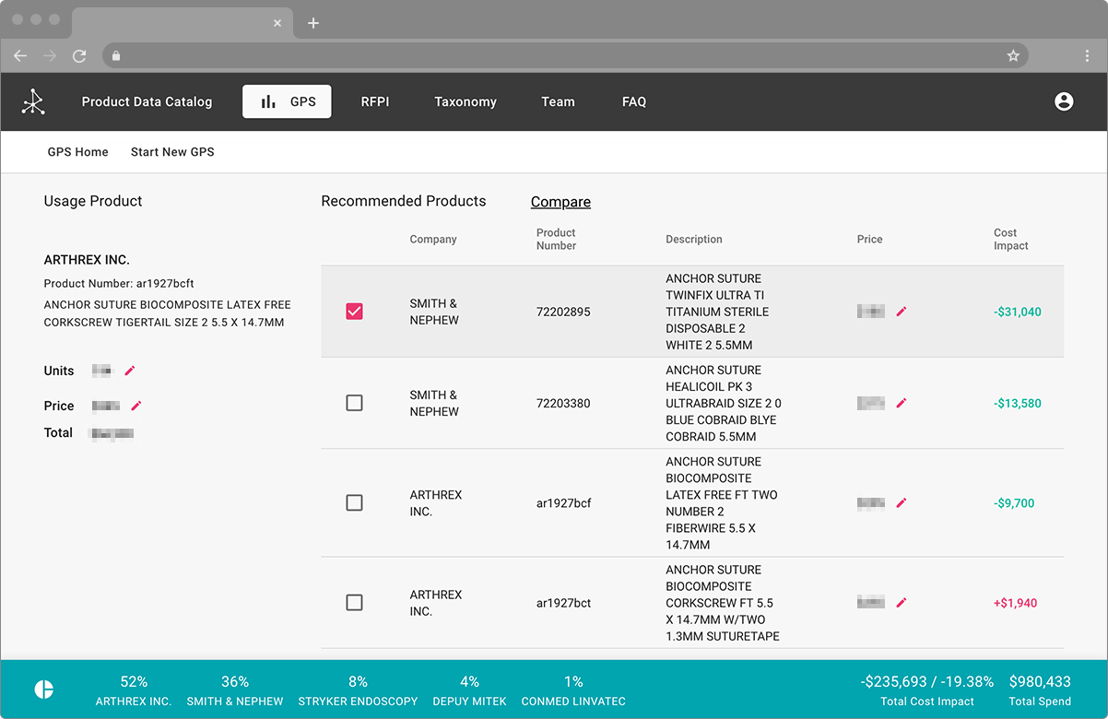Click the Product Number column header

pyautogui.click(x=556, y=240)
